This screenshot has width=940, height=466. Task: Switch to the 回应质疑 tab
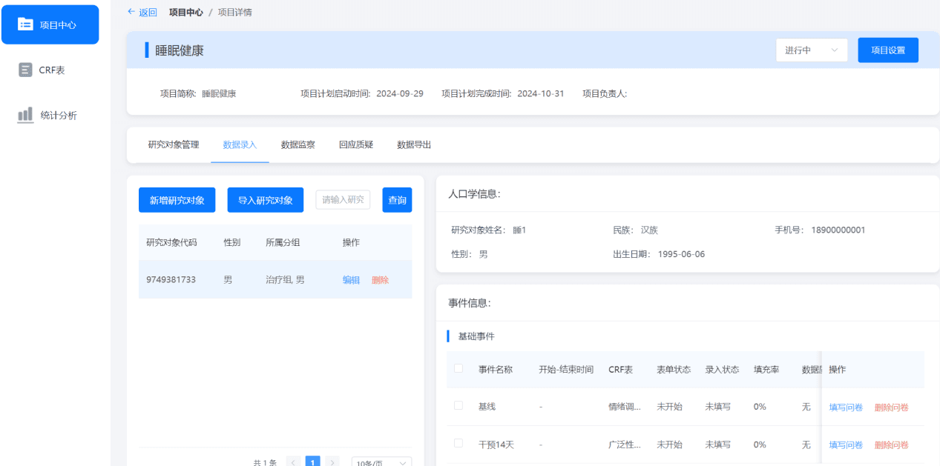click(355, 144)
